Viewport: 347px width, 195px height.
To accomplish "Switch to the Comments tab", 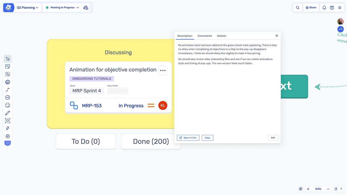I will pyautogui.click(x=204, y=36).
